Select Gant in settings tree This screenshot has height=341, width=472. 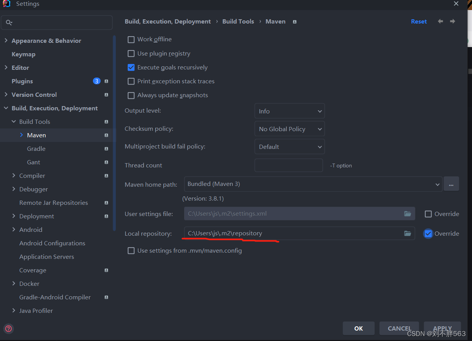tap(34, 162)
